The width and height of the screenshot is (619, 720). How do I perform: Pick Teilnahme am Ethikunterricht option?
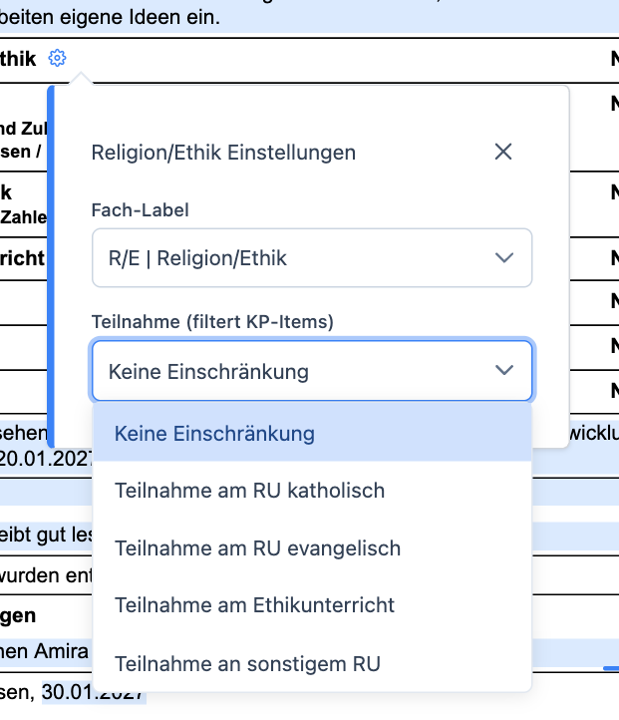[x=312, y=605]
